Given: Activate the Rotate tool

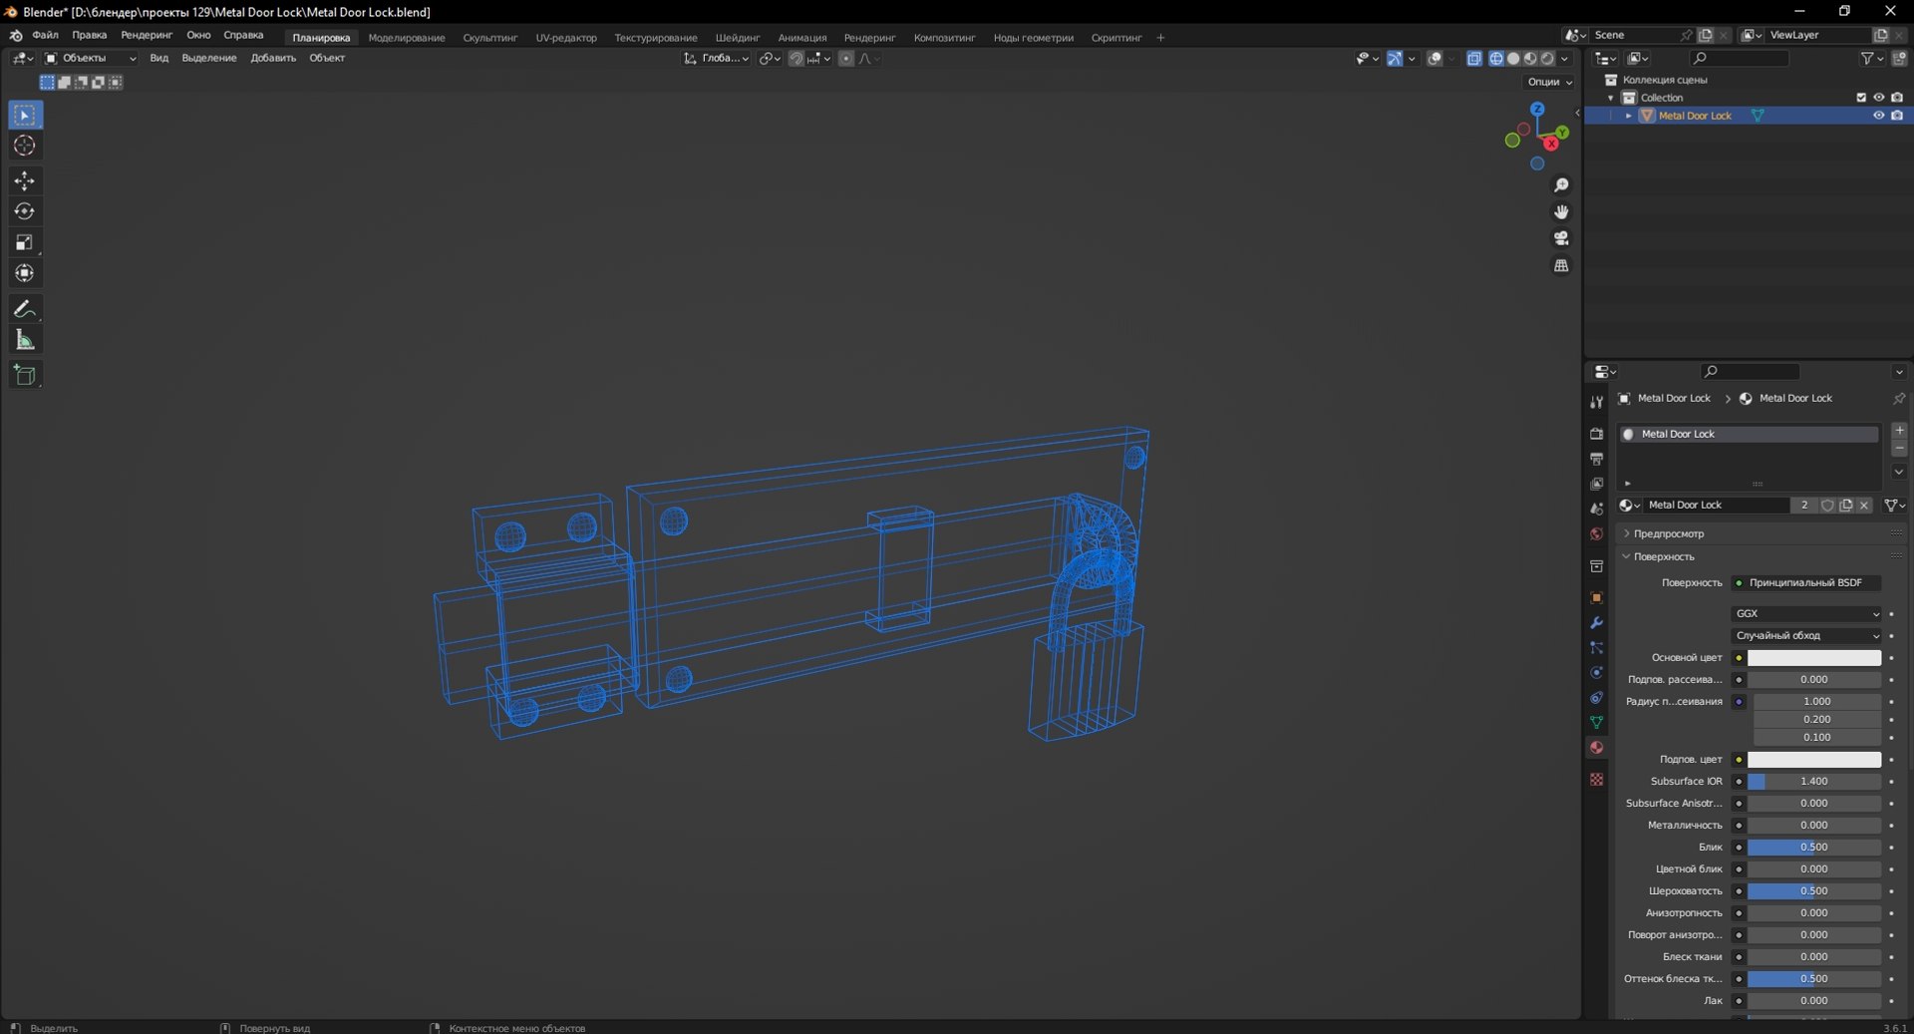Looking at the screenshot, I should pos(25,211).
